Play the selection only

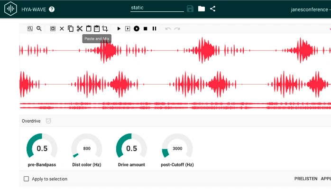tap(128, 28)
